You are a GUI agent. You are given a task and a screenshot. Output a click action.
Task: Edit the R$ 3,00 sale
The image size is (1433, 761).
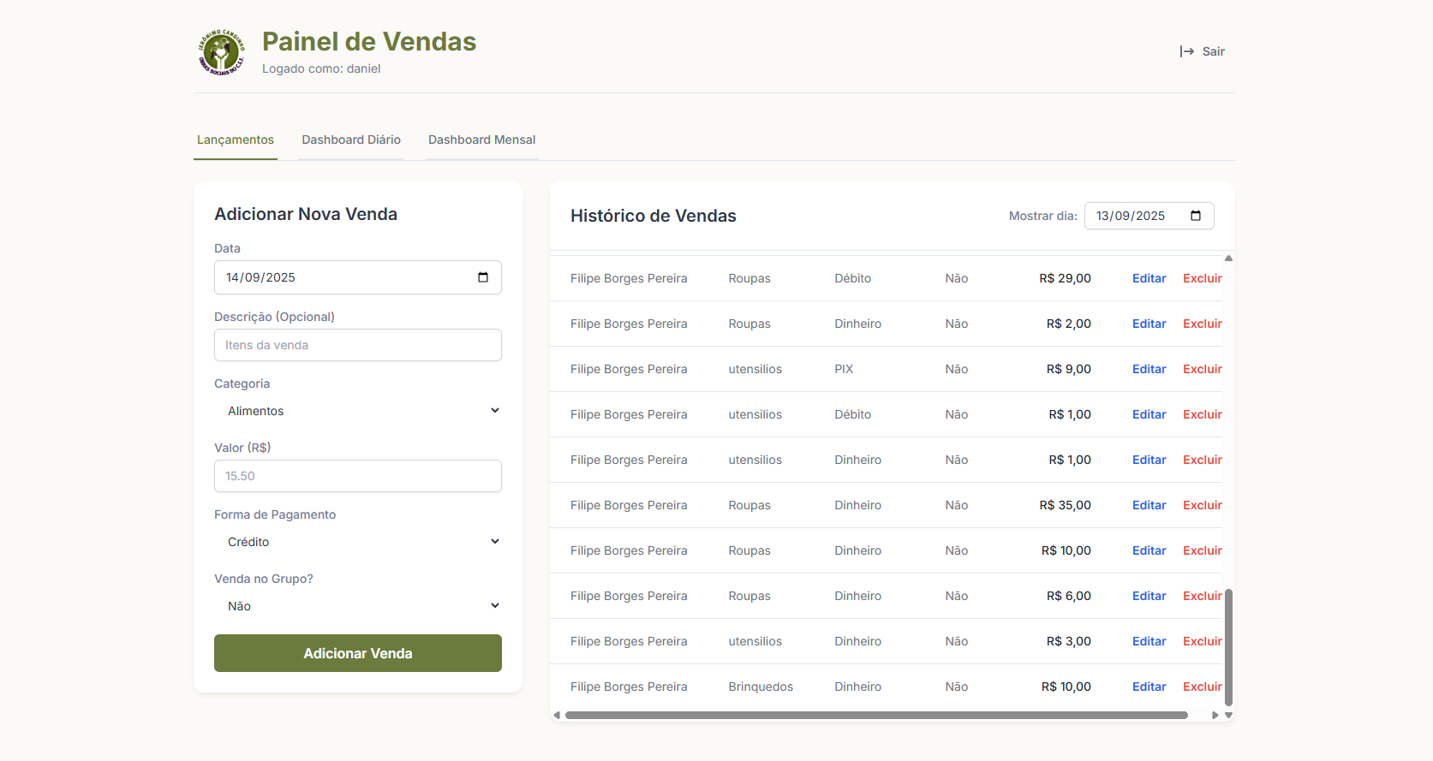tap(1149, 641)
